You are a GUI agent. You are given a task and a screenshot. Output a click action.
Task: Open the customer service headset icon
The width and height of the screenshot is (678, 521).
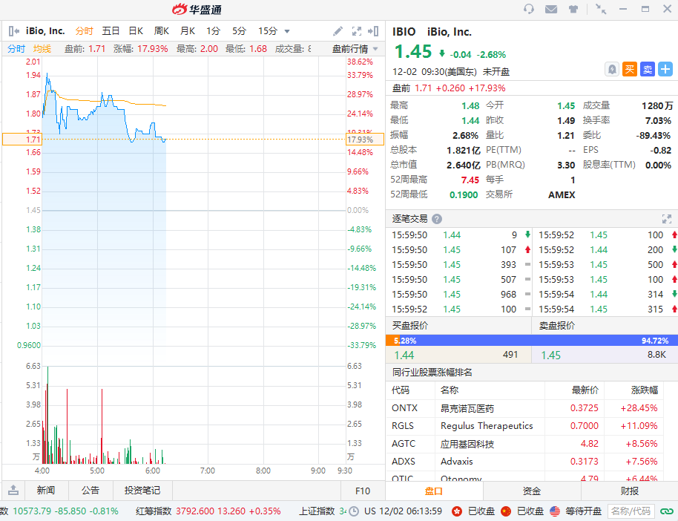[x=528, y=9]
